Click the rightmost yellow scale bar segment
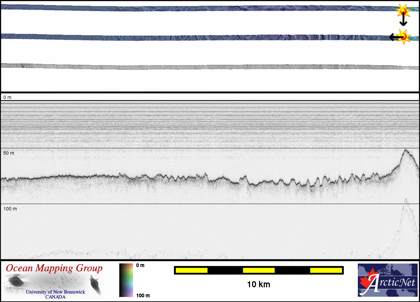 pyautogui.click(x=326, y=270)
